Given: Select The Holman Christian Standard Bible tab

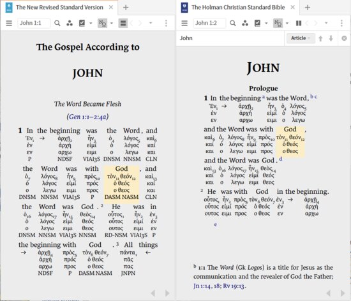Looking at the screenshot, I should click(238, 8).
